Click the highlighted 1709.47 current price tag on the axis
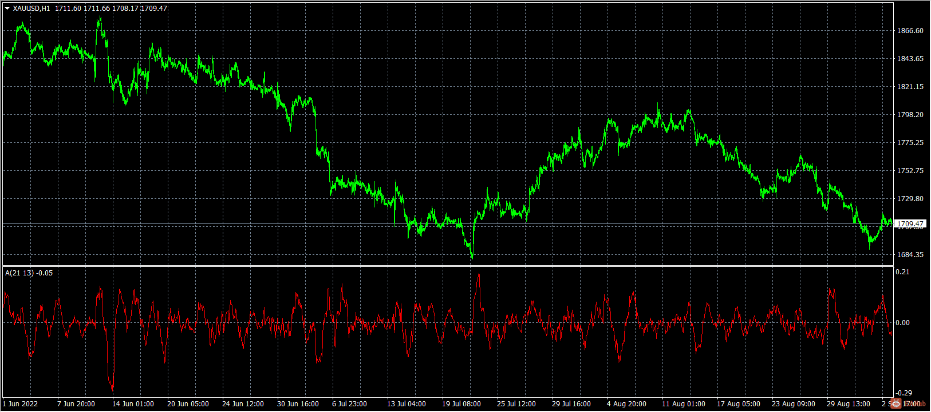 click(910, 224)
